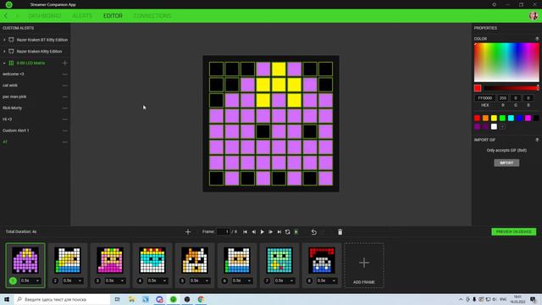Add new alert to 8 Bit LED Matrix
Viewport: 542px width, 305px height.
(64, 63)
